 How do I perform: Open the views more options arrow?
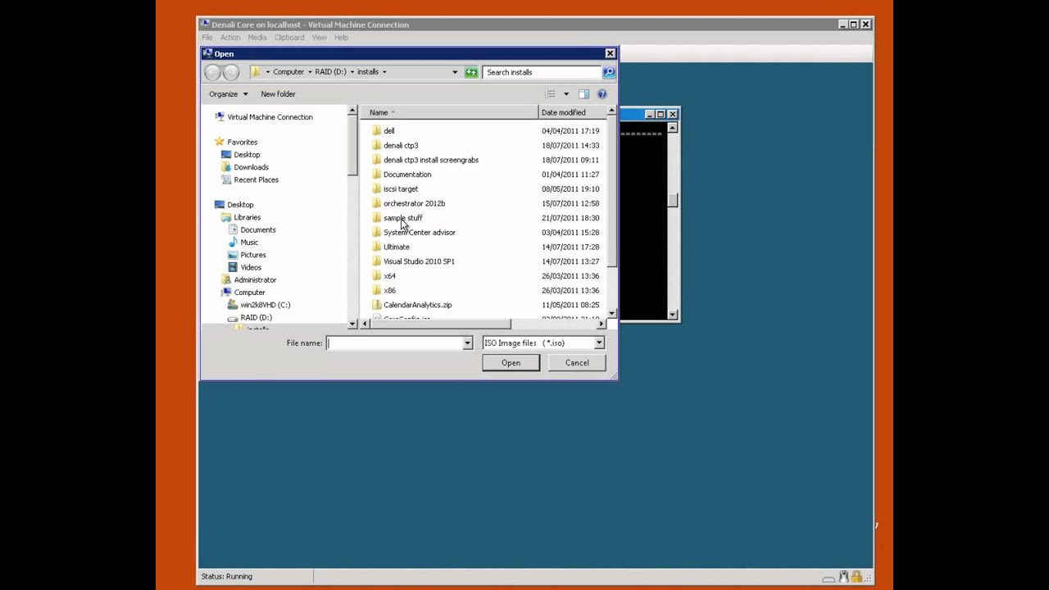(x=565, y=94)
